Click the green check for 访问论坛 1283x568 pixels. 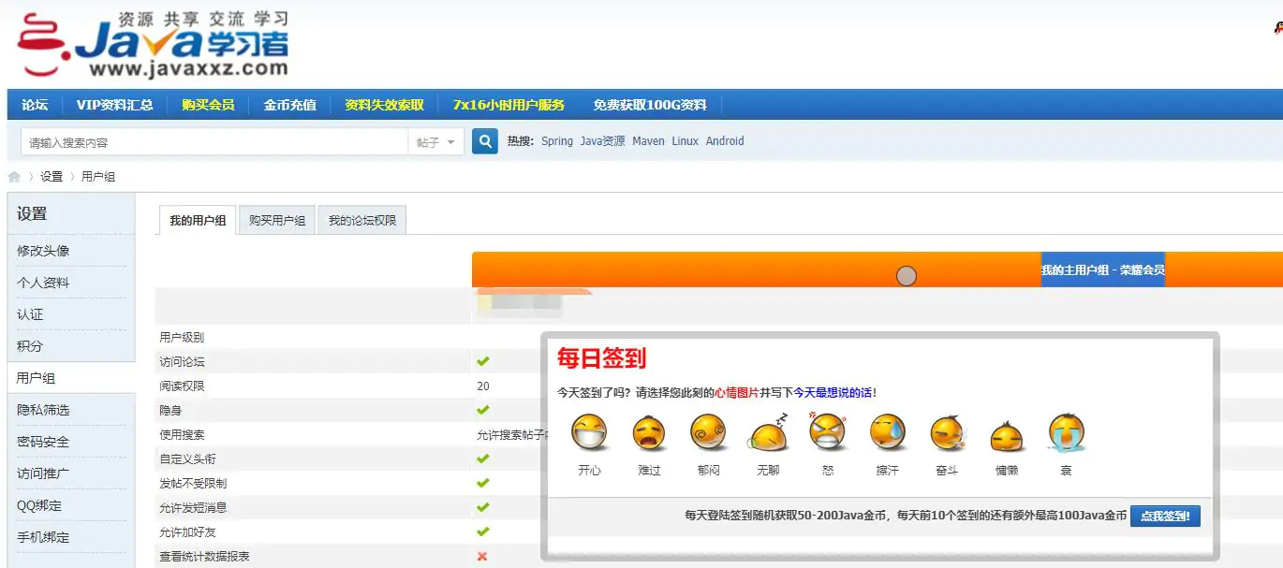pos(483,361)
